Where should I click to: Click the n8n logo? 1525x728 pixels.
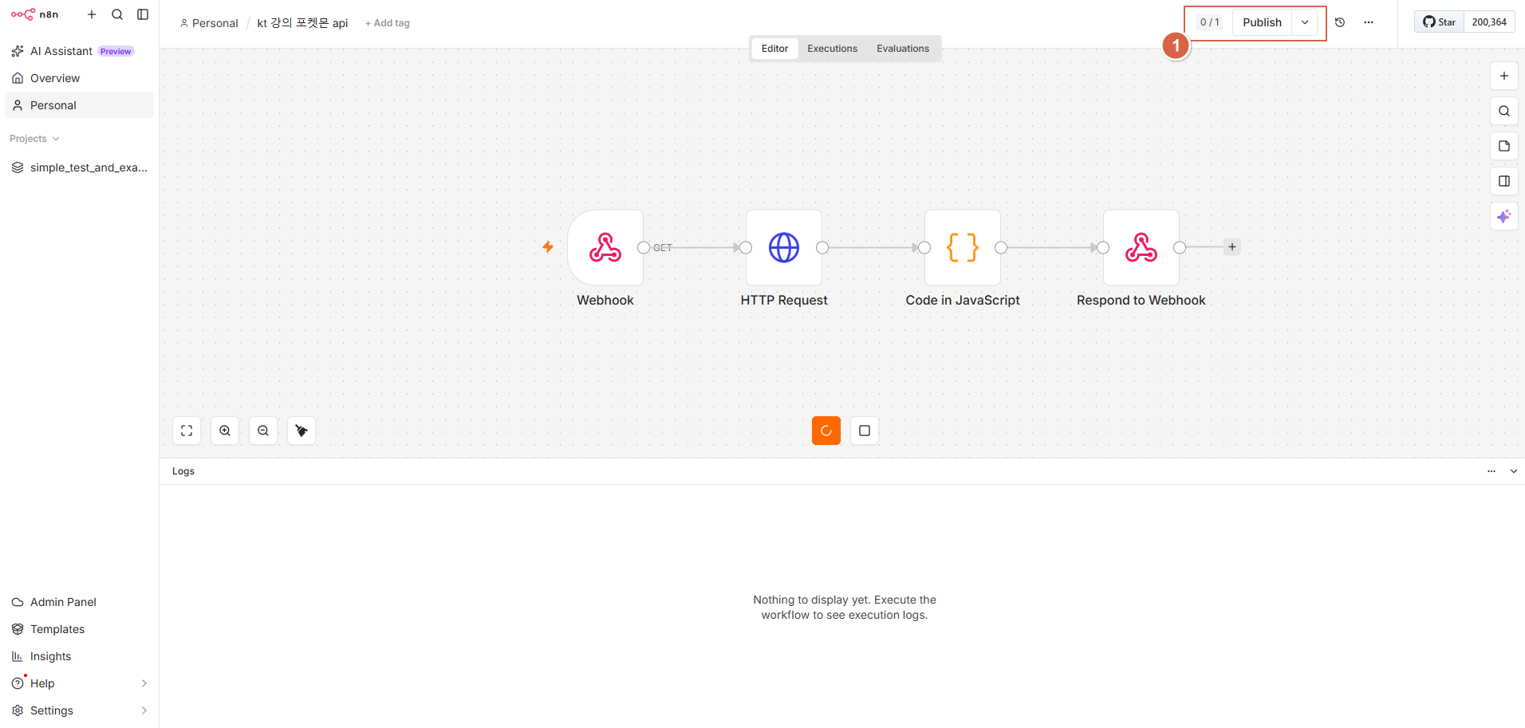pyautogui.click(x=34, y=14)
